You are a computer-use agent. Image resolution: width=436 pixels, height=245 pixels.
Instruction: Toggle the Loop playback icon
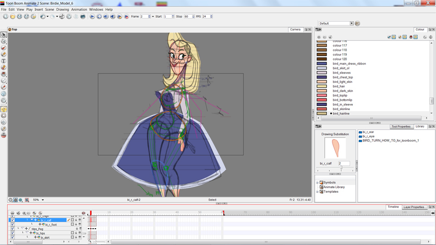click(99, 17)
